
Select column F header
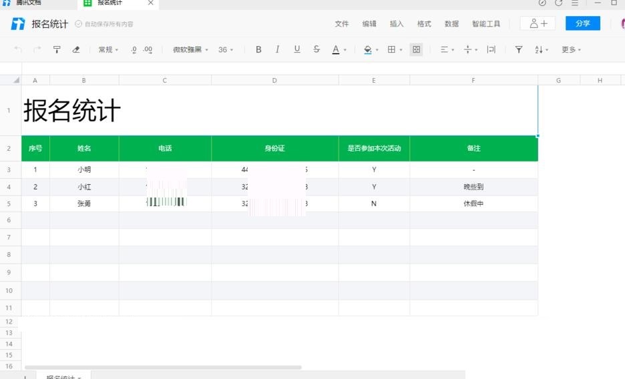[x=473, y=81]
